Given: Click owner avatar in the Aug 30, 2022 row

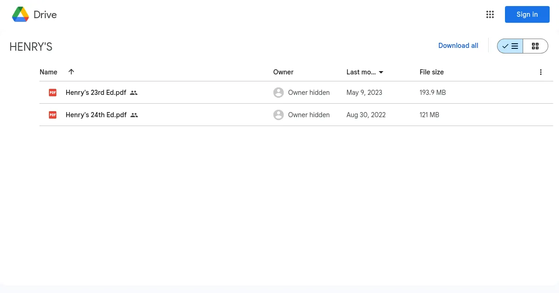Looking at the screenshot, I should (x=279, y=115).
